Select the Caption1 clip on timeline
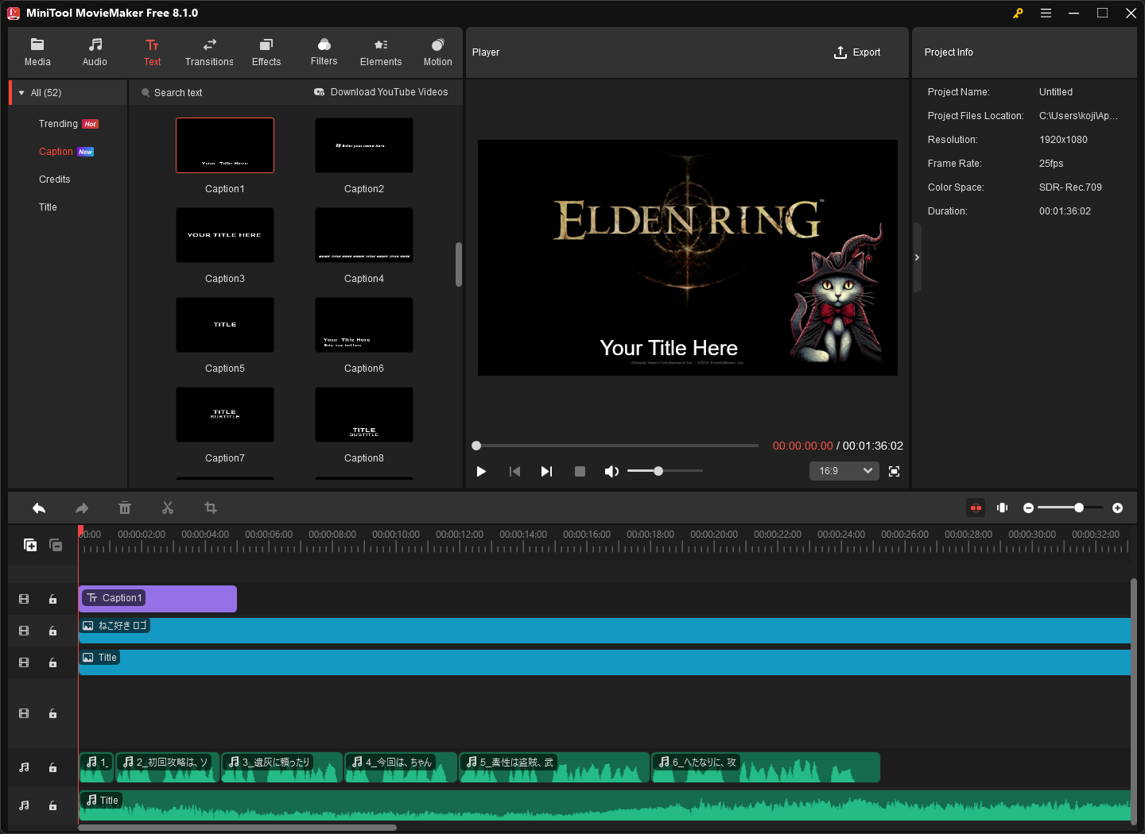This screenshot has width=1145, height=834. (157, 599)
